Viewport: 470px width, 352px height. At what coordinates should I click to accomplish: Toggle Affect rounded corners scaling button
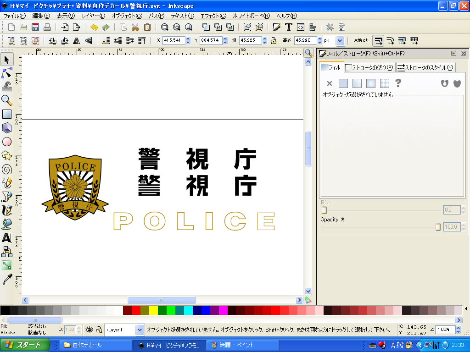coord(390,40)
